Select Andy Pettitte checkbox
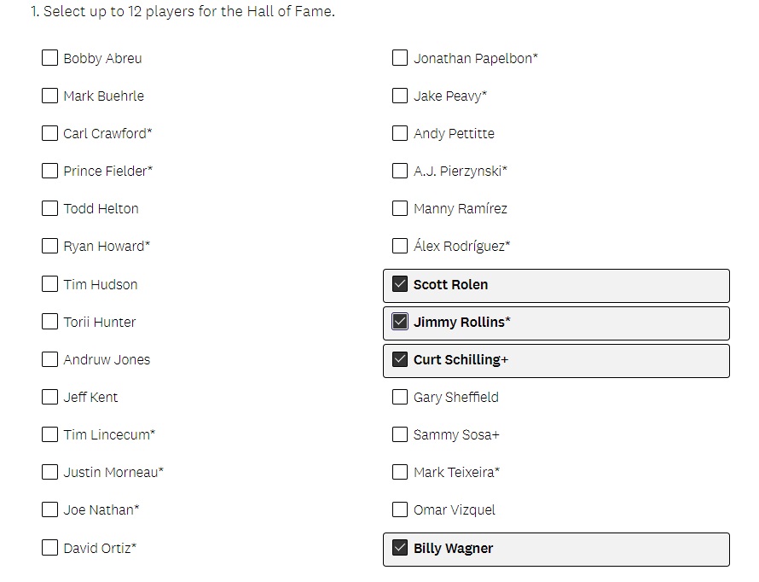759x582 pixels. 400,133
